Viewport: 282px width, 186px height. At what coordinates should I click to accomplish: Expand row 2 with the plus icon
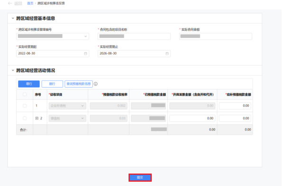click(x=37, y=118)
